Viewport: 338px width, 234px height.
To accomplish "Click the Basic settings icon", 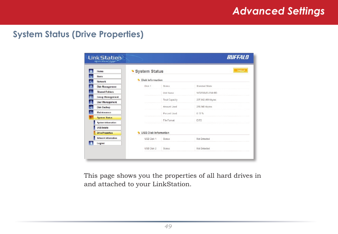I will tap(91, 76).
